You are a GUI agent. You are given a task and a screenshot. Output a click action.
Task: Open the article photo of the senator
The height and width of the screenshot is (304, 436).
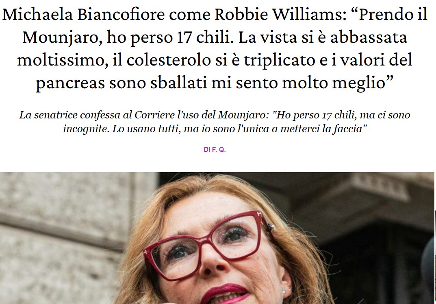(217, 238)
